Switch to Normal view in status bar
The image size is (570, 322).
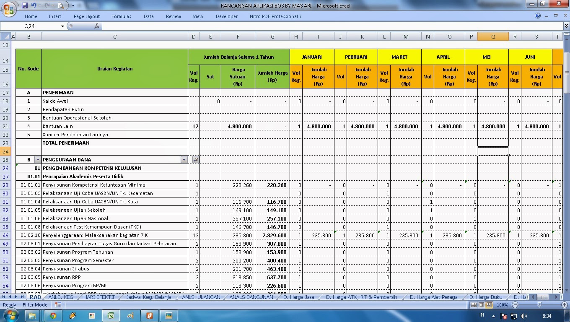pos(474,305)
